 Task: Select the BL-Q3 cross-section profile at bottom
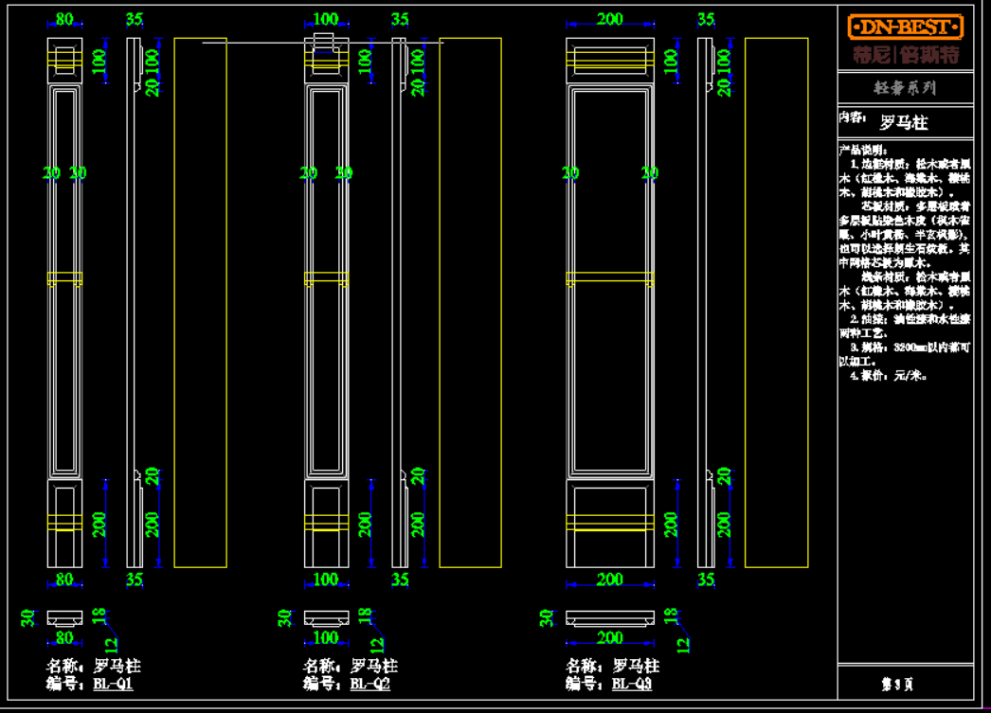(609, 618)
